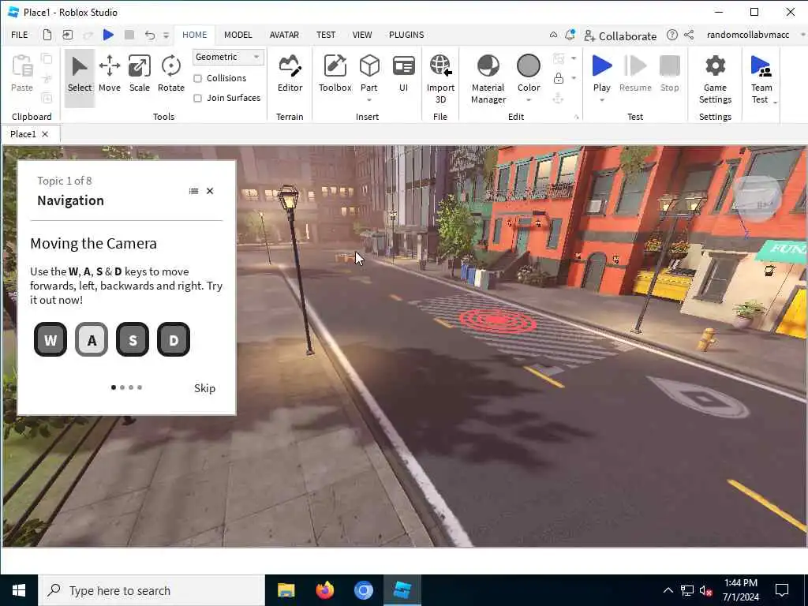Close the Navigation tutorial panel
Image resolution: width=808 pixels, height=606 pixels.
tap(210, 191)
